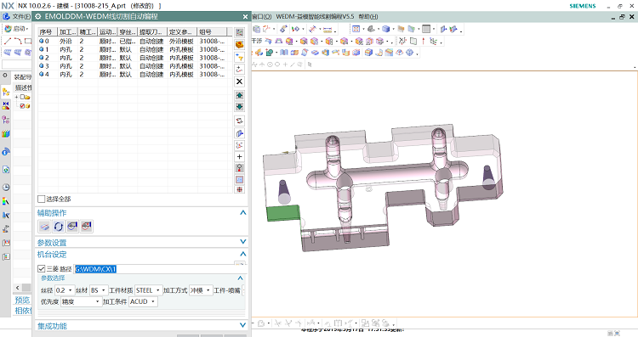Click the line sketch tool icon in the left toolbar
Viewport: 638px width, 337px height.
tap(8, 41)
